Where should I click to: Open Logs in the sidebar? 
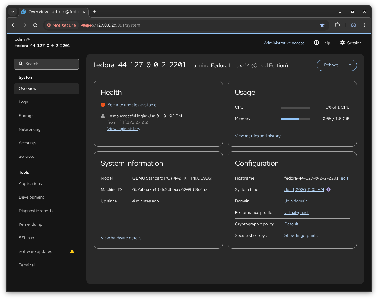click(46, 102)
